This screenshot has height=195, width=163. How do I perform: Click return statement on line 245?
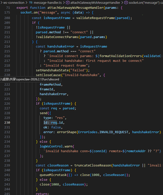pos(42,193)
